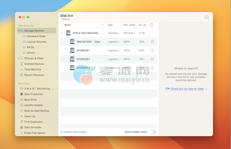Open Data Shredder tool
This screenshot has height=149, width=231.
(x=33, y=127)
